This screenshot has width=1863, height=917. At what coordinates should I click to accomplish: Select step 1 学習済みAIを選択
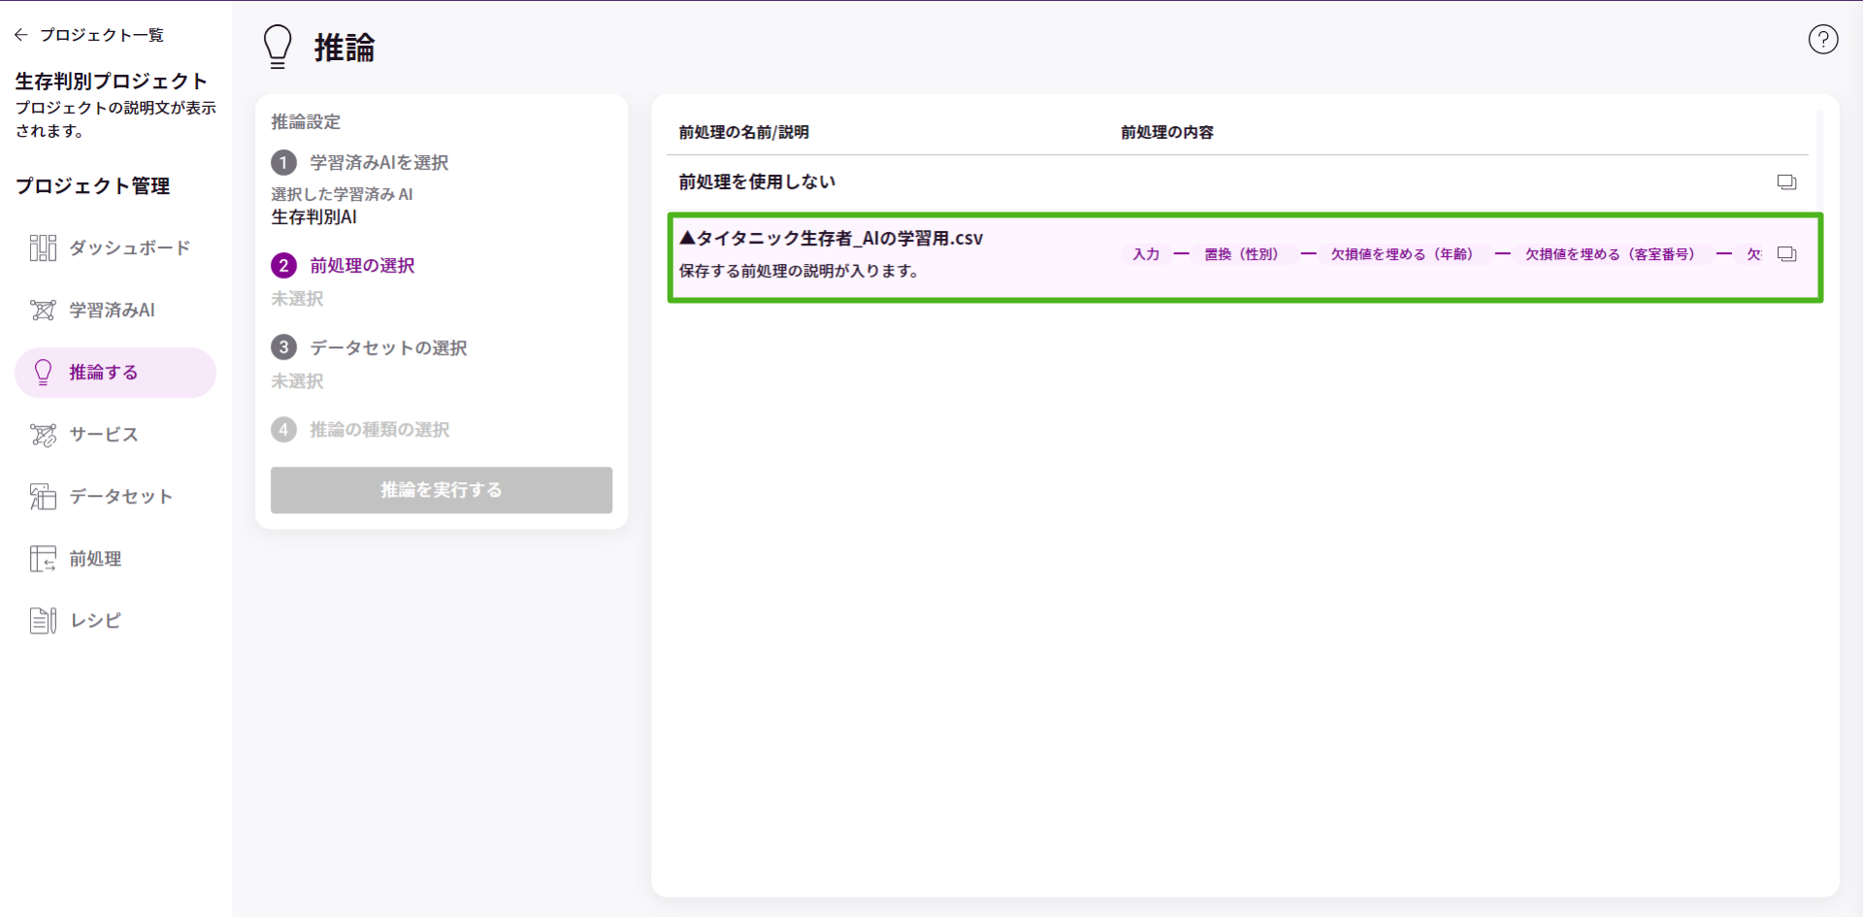[360, 163]
